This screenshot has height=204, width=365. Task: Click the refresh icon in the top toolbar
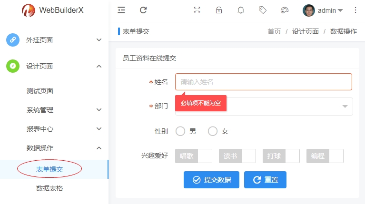pyautogui.click(x=143, y=10)
